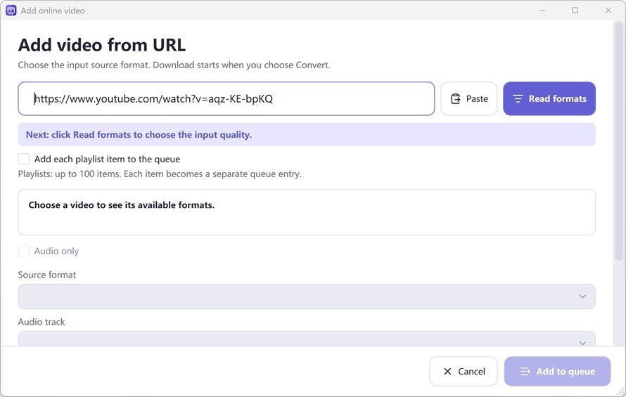Click the 'Source format' label
This screenshot has height=397, width=626.
click(x=46, y=275)
